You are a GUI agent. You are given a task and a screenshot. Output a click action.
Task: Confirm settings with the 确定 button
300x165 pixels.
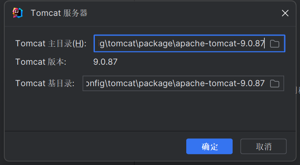click(209, 146)
